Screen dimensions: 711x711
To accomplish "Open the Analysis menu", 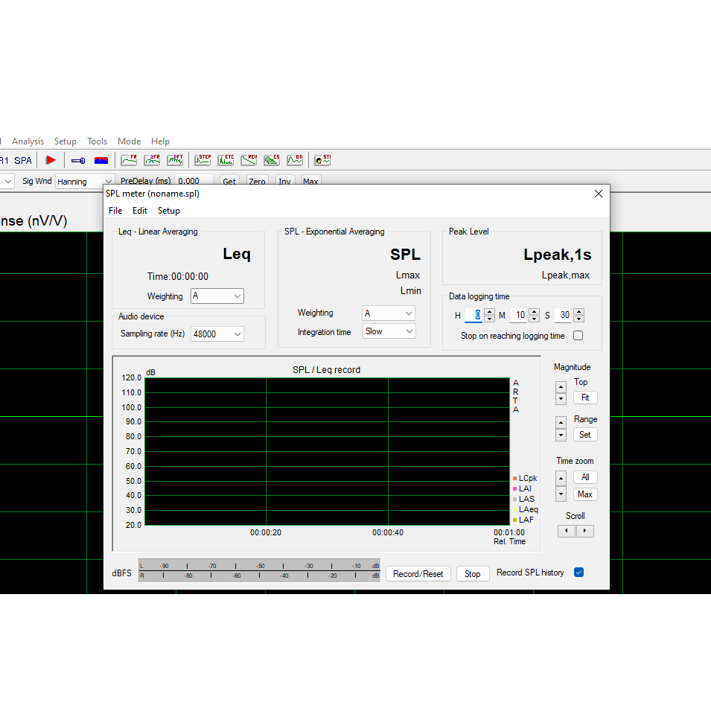I will [x=28, y=141].
